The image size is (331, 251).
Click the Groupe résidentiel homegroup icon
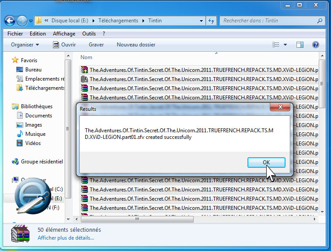click(15, 162)
